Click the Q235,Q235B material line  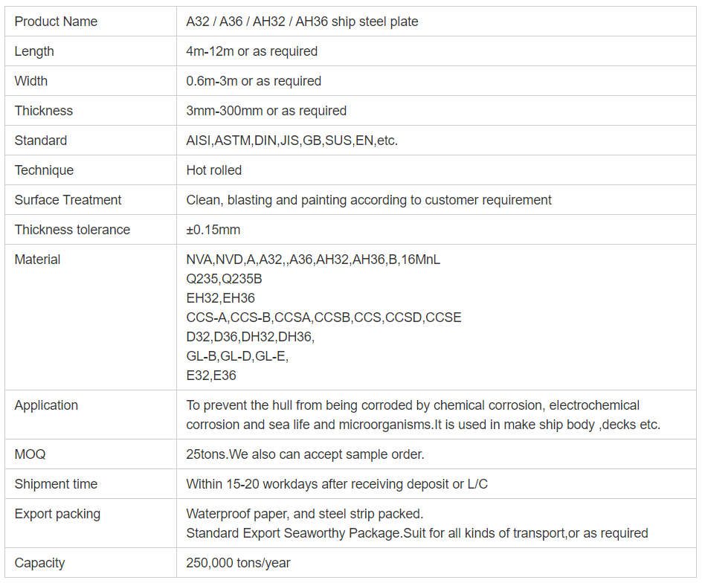224,279
